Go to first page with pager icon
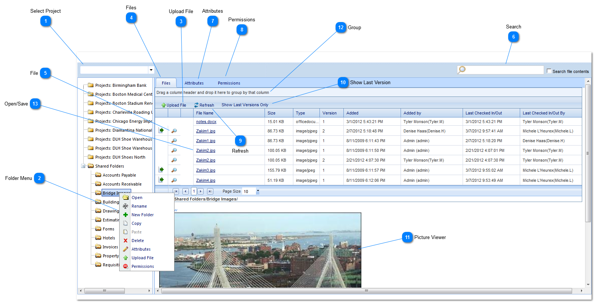Screen dimensions: 599x303 176,191
